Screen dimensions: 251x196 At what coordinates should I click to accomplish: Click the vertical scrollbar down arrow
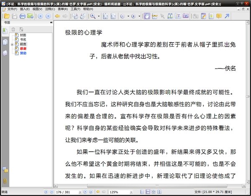[x=248, y=182]
